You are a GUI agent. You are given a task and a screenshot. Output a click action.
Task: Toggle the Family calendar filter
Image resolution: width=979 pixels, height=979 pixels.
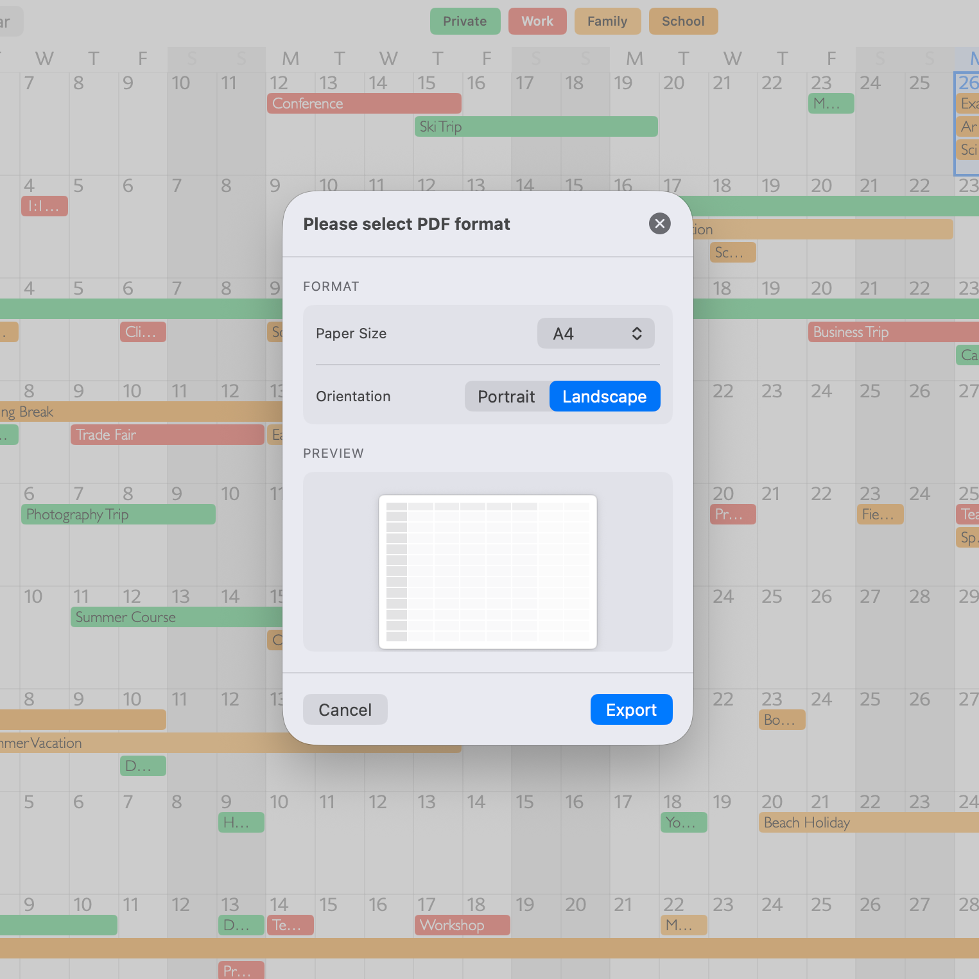pyautogui.click(x=607, y=21)
